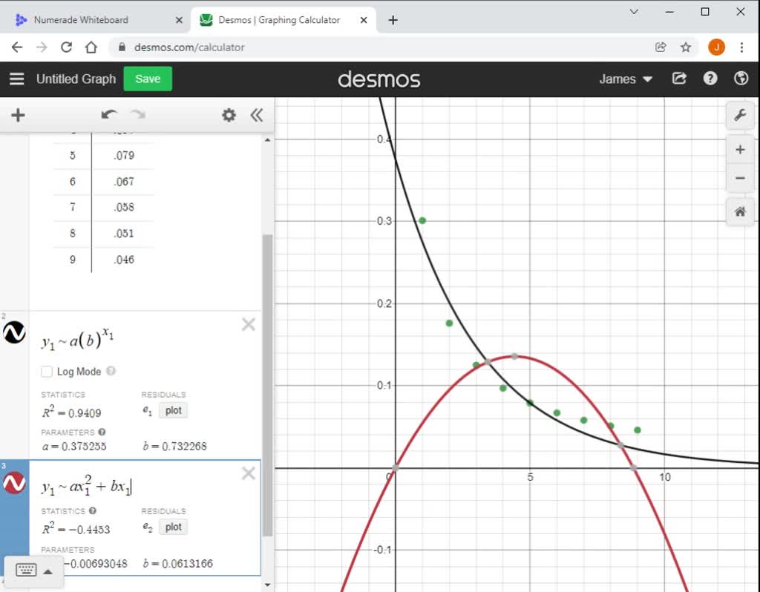The image size is (760, 592).
Task: View site information lock icon
Action: click(x=122, y=47)
